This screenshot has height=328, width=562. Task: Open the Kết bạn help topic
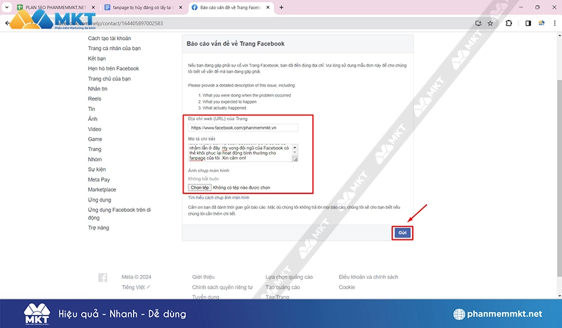97,59
